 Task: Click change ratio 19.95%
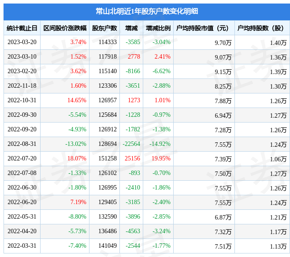click(161, 158)
